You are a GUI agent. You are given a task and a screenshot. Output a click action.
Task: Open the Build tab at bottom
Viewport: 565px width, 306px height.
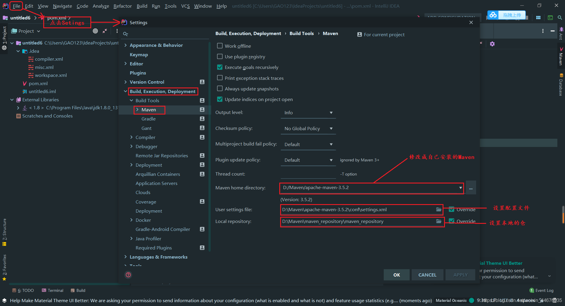pyautogui.click(x=78, y=290)
